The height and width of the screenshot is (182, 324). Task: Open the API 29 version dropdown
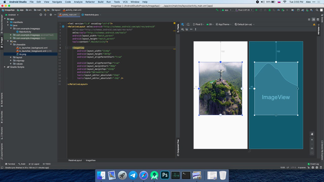coord(210,24)
